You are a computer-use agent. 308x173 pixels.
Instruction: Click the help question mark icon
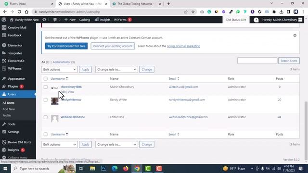pyautogui.click(x=256, y=20)
